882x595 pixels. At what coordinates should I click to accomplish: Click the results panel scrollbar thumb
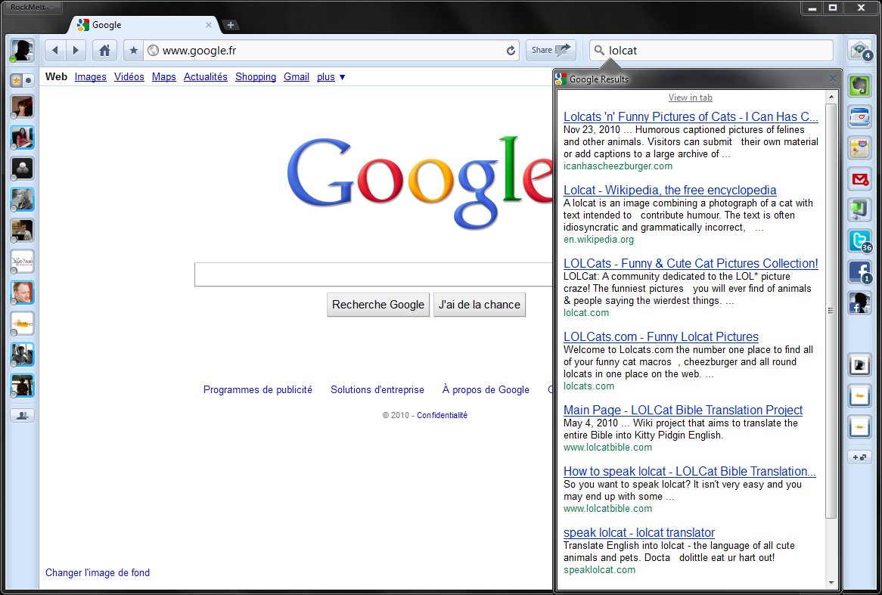point(831,311)
